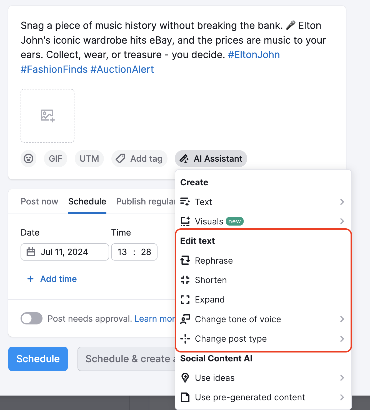Enable the Post needs approval toggle
The height and width of the screenshot is (410, 370).
pyautogui.click(x=32, y=318)
